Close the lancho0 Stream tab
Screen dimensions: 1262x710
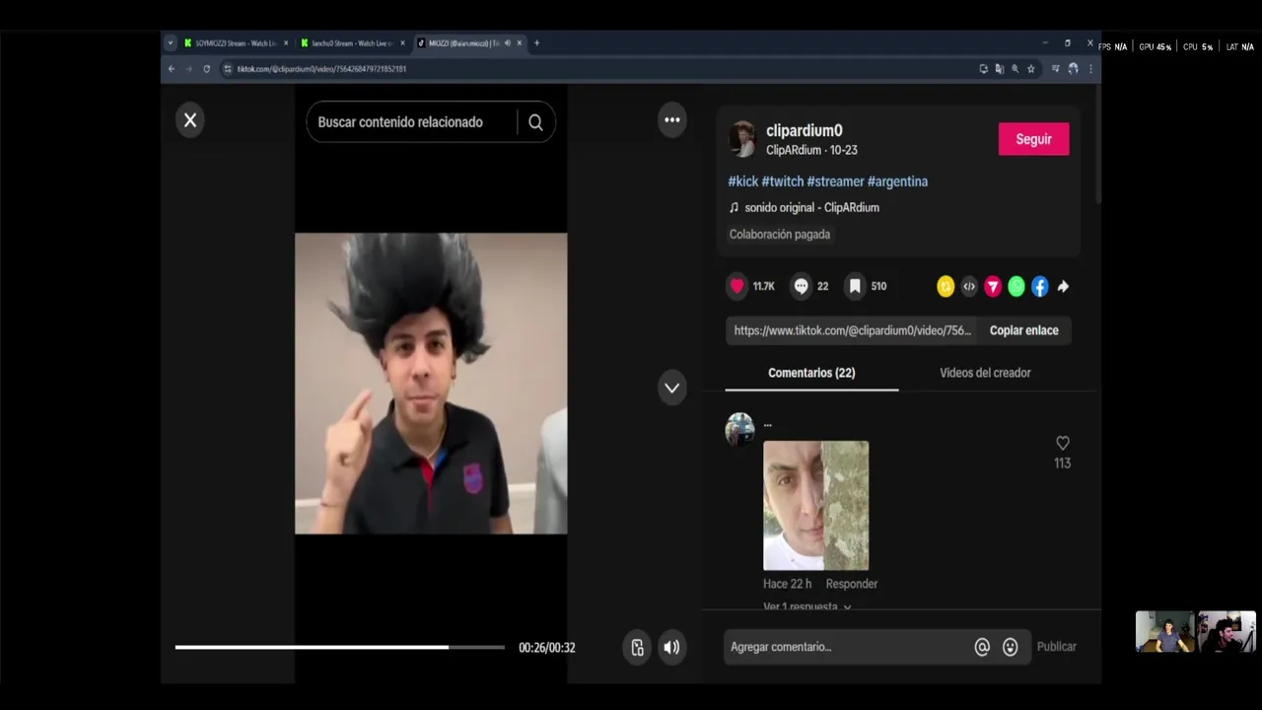click(x=402, y=43)
